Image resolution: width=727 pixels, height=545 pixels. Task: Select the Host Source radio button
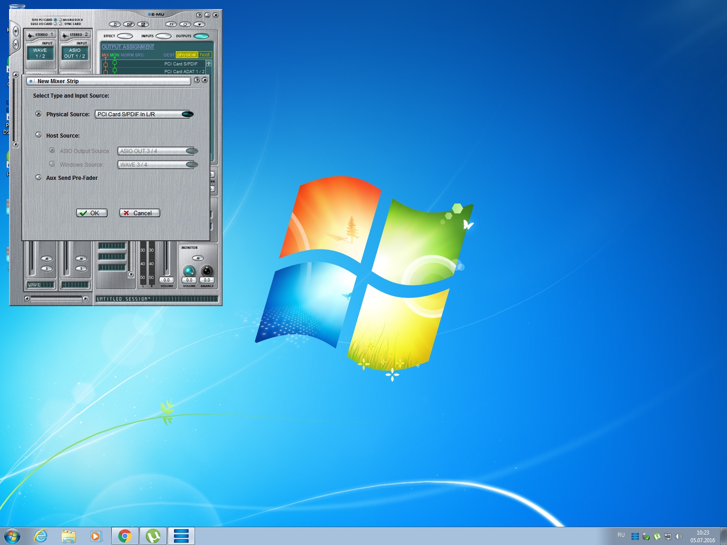pyautogui.click(x=39, y=135)
